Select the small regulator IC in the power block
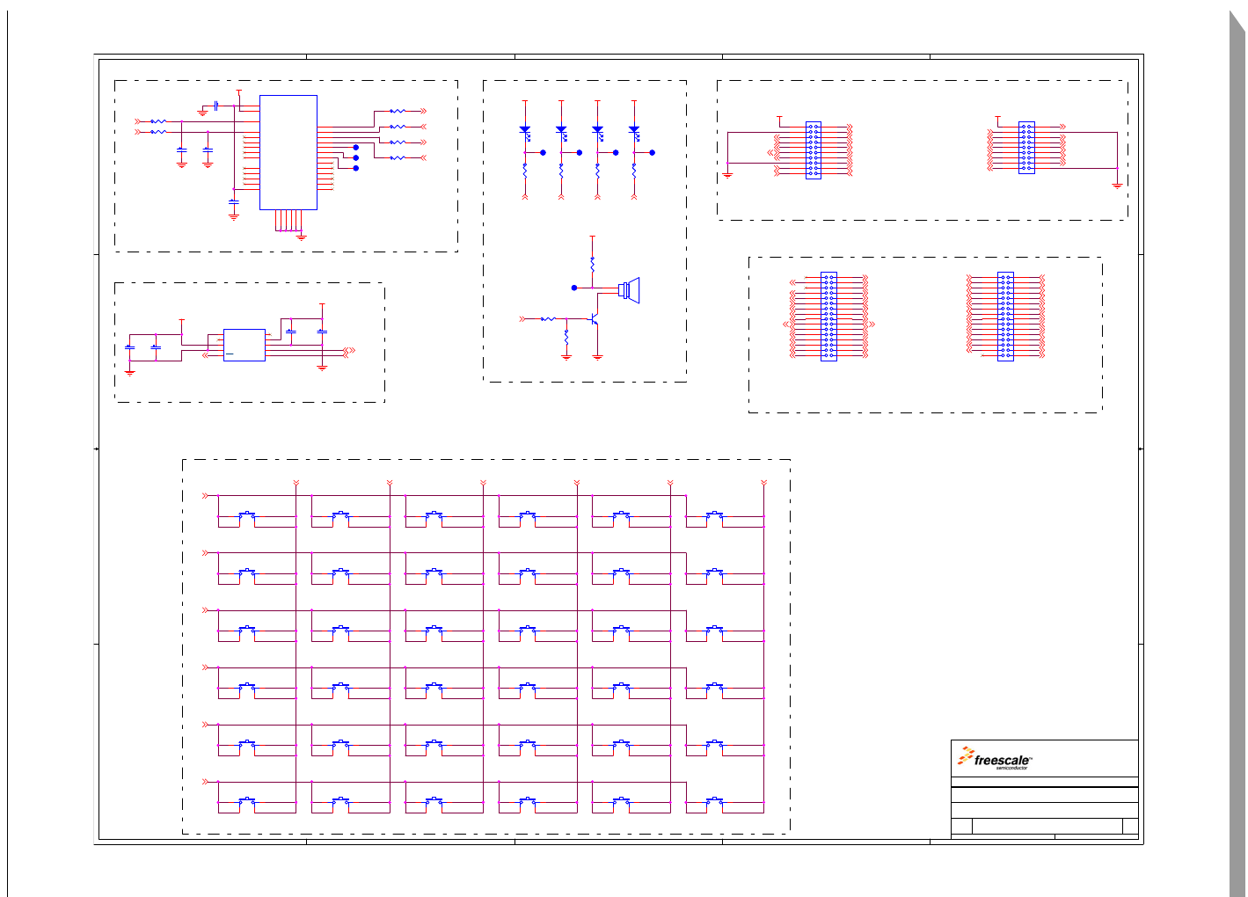The image size is (1248, 897). pyautogui.click(x=244, y=345)
